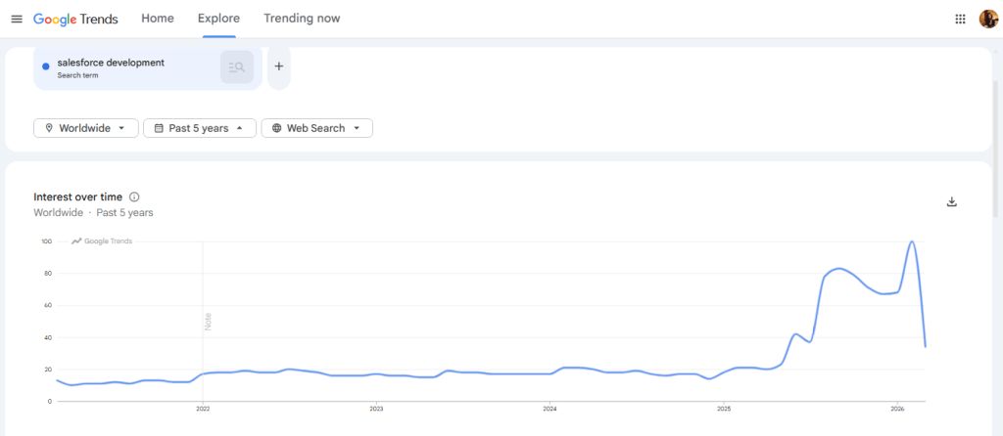This screenshot has width=1003, height=436.
Task: Download the Interest over time chart data
Action: tap(951, 201)
